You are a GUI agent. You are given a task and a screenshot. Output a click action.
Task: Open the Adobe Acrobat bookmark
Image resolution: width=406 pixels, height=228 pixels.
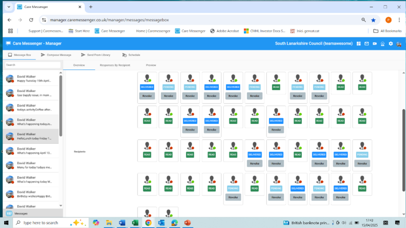click(224, 31)
